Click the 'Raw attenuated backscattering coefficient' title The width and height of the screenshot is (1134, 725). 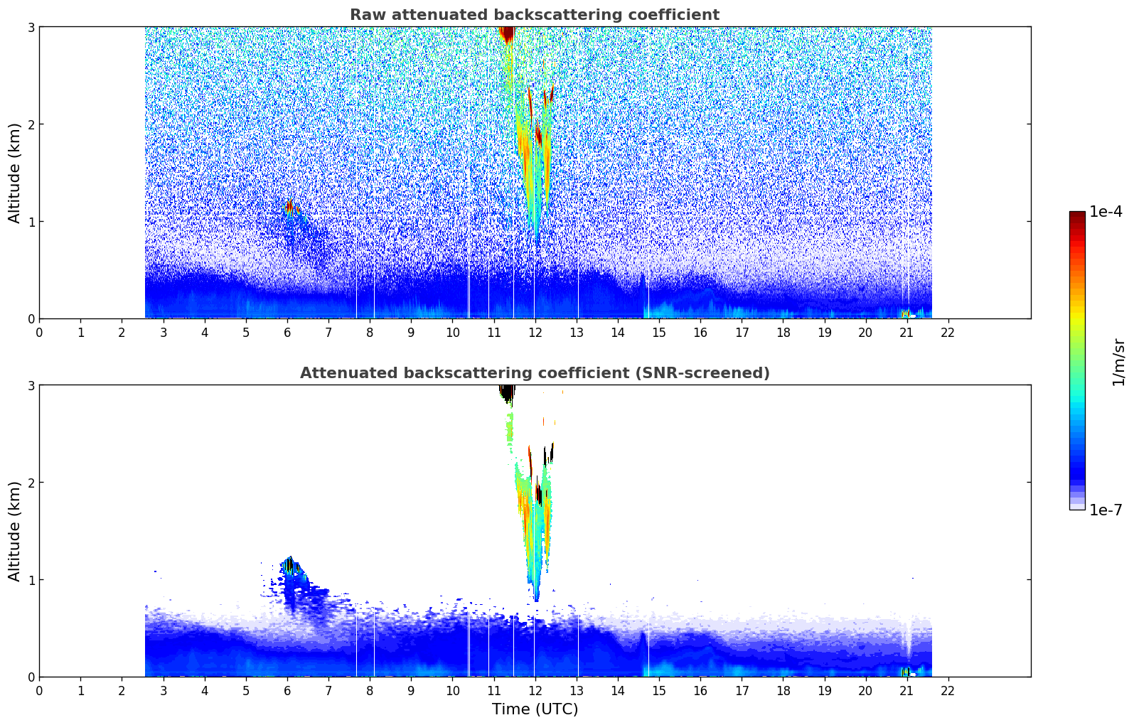point(535,15)
